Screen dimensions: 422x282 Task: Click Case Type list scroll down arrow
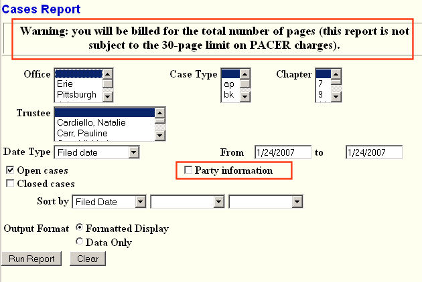coord(245,96)
